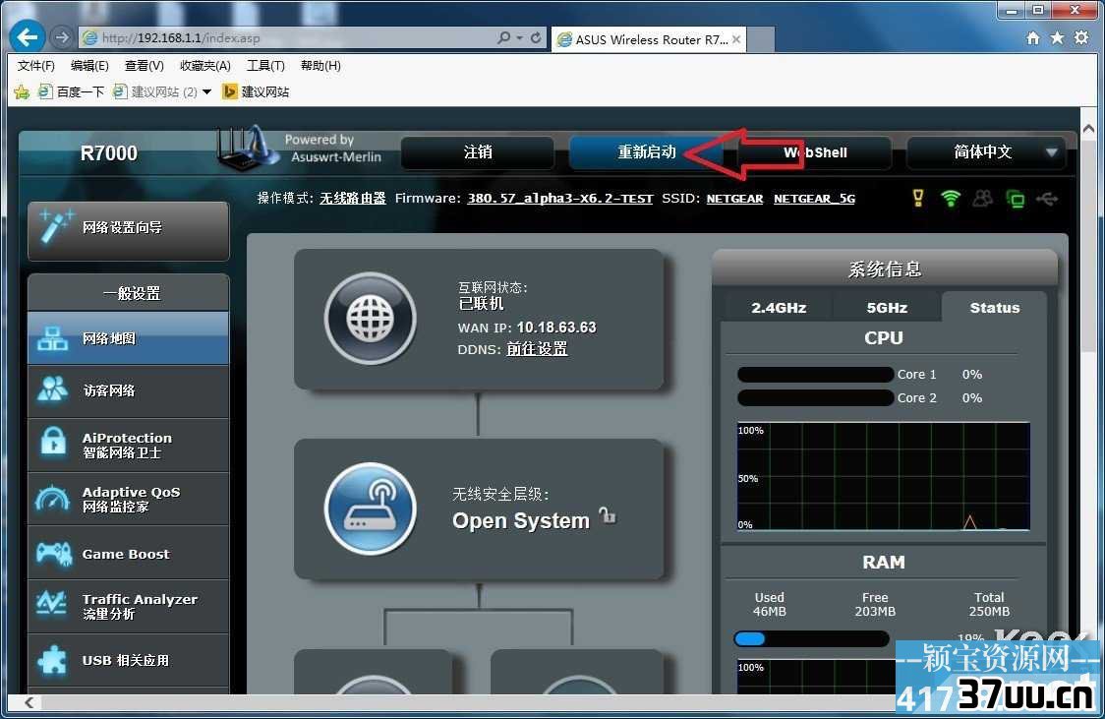The image size is (1105, 719).
Task: Click the Core 2 CPU usage bar
Action: pos(815,398)
